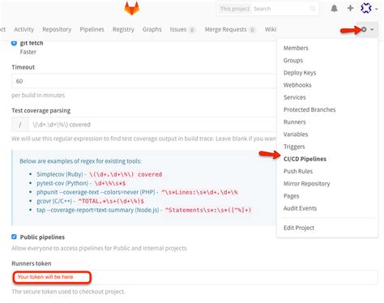This screenshot has height=303, width=384.
Task: Open Triggers settings
Action: 294,147
